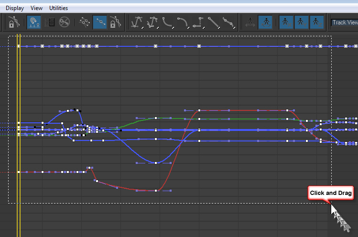This screenshot has height=237, width=358.
Task: Toggle Show Biped X Curves
Action: [x=286, y=22]
